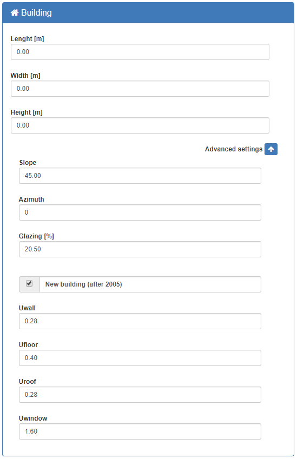
Task: Click the Azimuth label text
Action: [x=31, y=199]
